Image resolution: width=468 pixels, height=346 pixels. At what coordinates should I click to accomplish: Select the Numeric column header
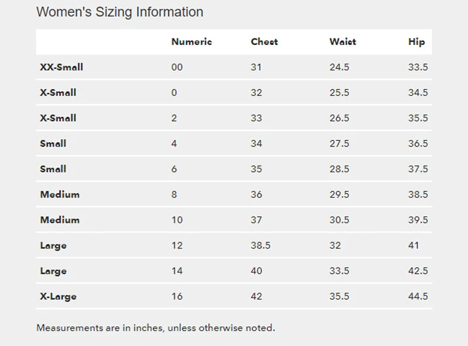point(191,42)
